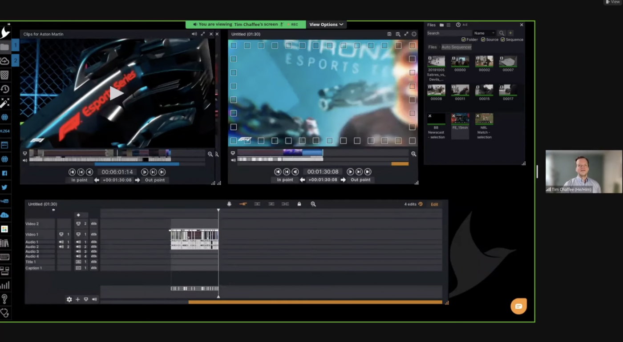Toggle the Title 1 track enable icon
623x342 pixels.
78,262
